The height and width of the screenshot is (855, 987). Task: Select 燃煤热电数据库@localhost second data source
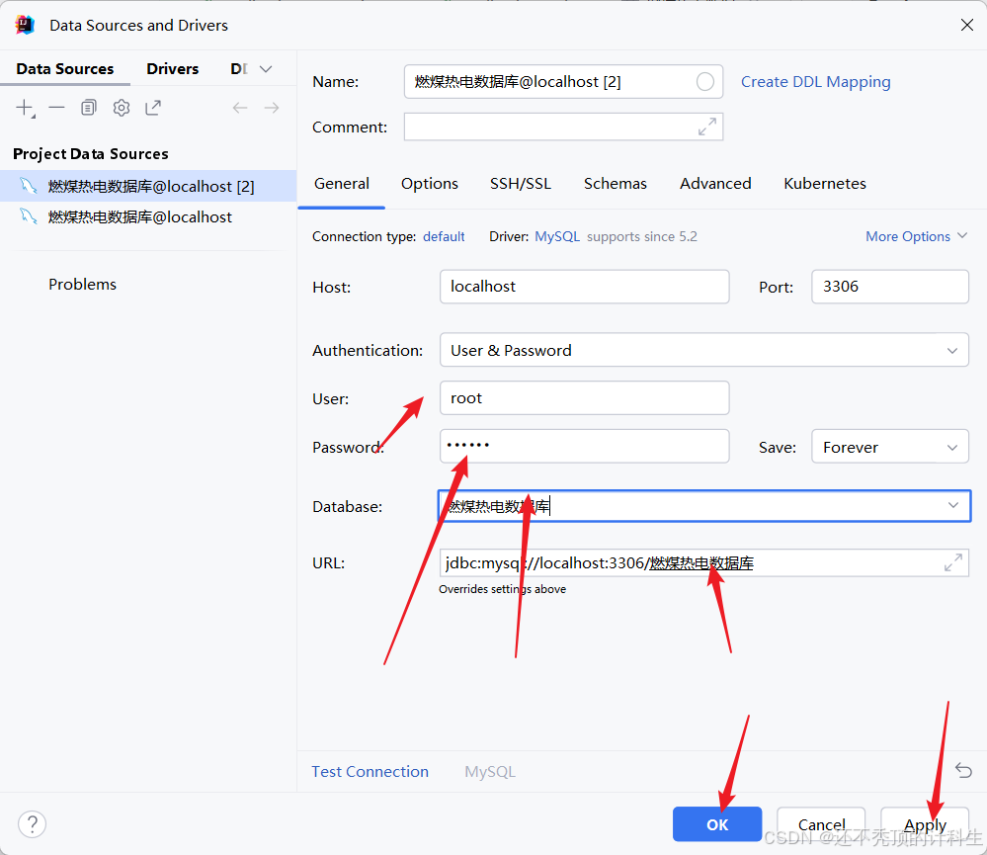tap(139, 216)
